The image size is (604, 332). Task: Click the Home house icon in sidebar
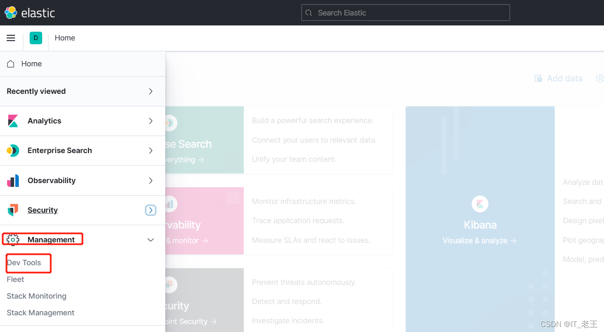[x=11, y=64]
